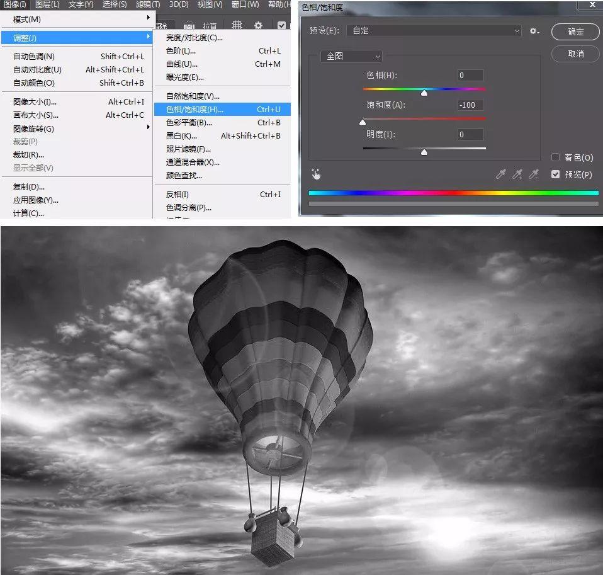The height and width of the screenshot is (575, 603).
Task: Uncheck the 预览(P) preview checkbox
Action: [x=555, y=174]
